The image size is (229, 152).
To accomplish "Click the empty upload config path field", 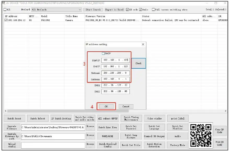I will 53,145.
